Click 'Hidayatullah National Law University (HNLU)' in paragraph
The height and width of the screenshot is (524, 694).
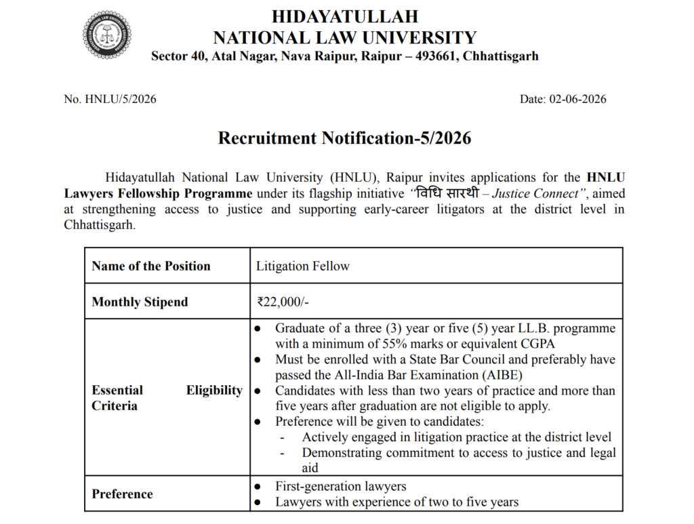click(242, 178)
